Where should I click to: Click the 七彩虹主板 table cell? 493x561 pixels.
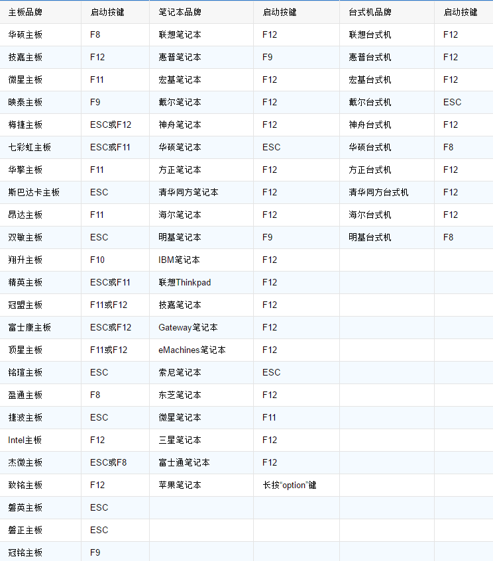[x=29, y=147]
